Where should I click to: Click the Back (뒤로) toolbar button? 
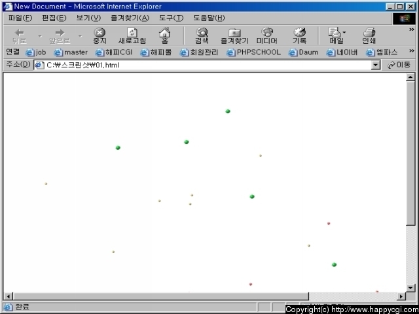[20, 36]
